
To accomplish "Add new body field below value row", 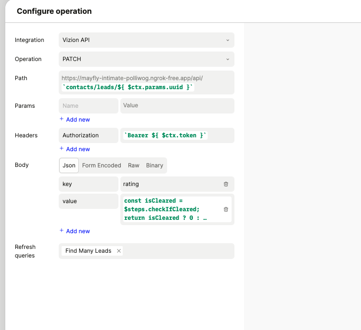I will [x=75, y=231].
